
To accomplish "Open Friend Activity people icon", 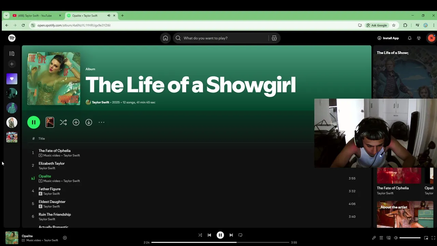I will coord(419,38).
